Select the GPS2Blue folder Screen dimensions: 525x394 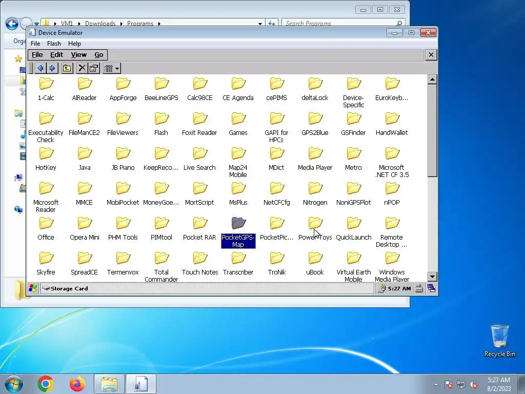[315, 124]
